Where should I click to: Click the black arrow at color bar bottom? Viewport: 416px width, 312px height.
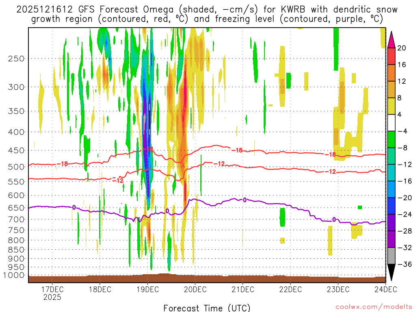[392, 273]
